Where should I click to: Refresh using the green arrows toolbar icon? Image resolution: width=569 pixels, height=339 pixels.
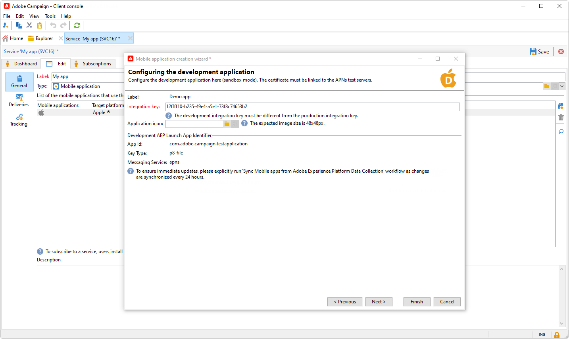77,25
